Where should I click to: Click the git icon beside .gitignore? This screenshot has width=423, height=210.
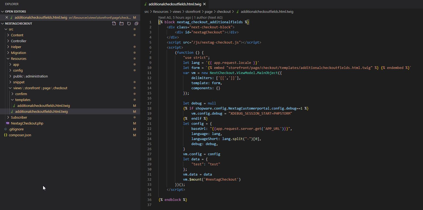coord(6,129)
